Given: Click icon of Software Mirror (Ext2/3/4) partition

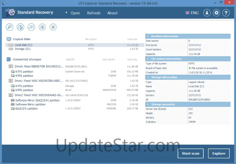Looking at the screenshot, I should click(x=13, y=100).
